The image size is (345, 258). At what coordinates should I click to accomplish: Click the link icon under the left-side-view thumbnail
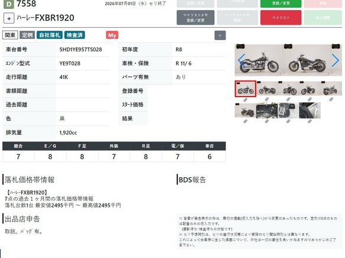point(266,100)
